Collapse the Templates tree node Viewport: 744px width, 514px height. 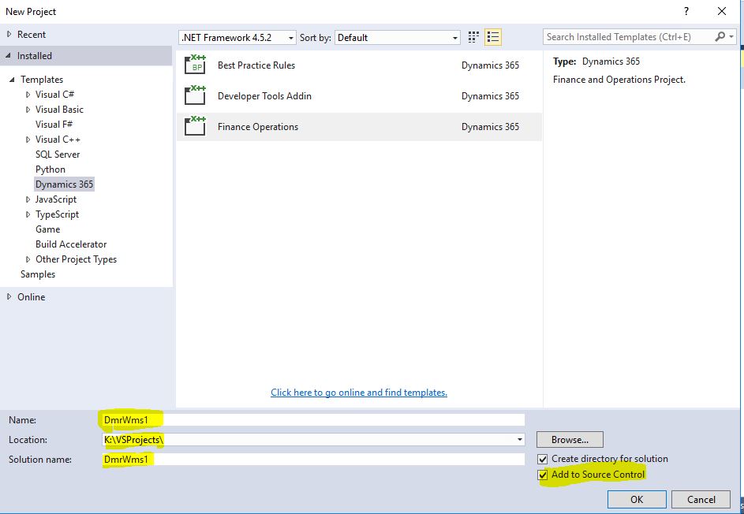point(13,79)
